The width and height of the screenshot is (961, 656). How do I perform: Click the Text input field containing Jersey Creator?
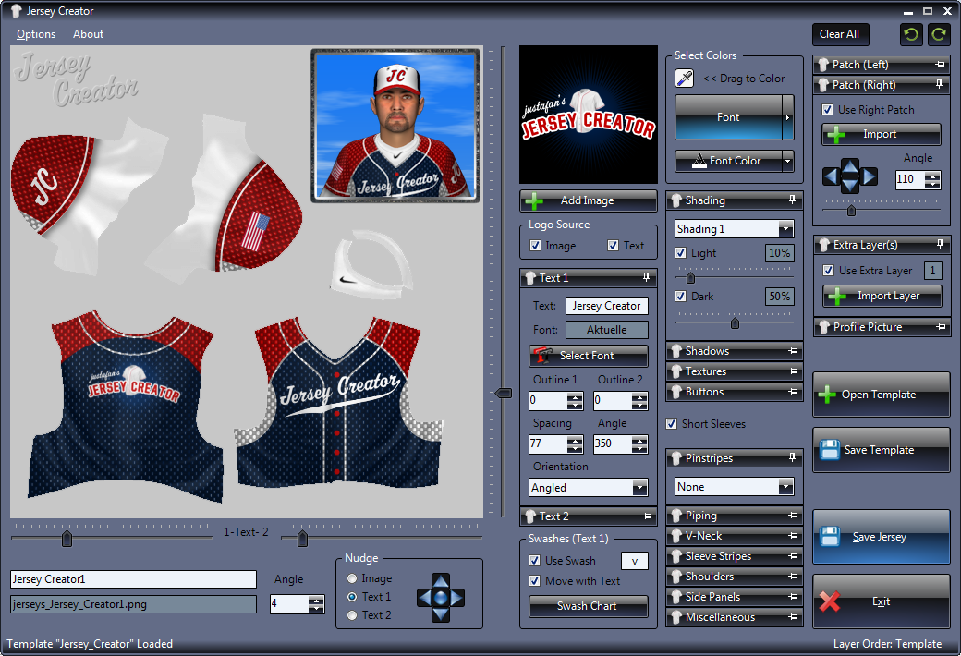[606, 306]
